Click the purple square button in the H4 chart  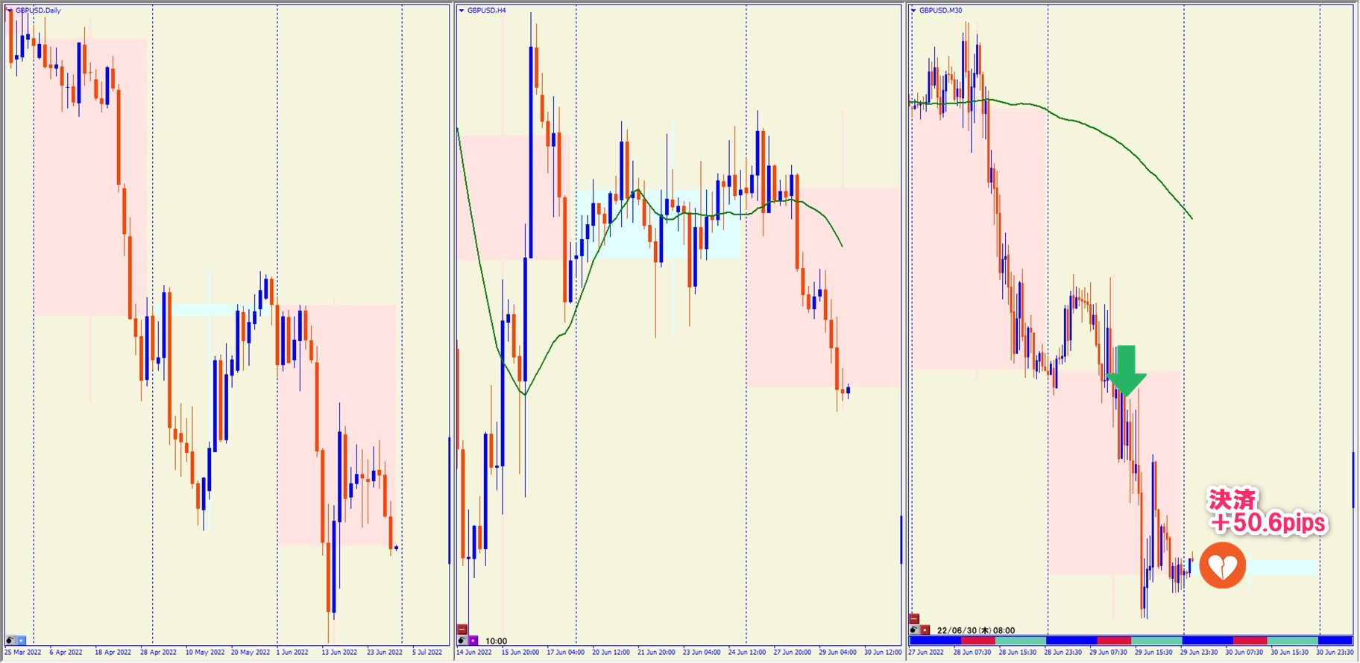473,641
